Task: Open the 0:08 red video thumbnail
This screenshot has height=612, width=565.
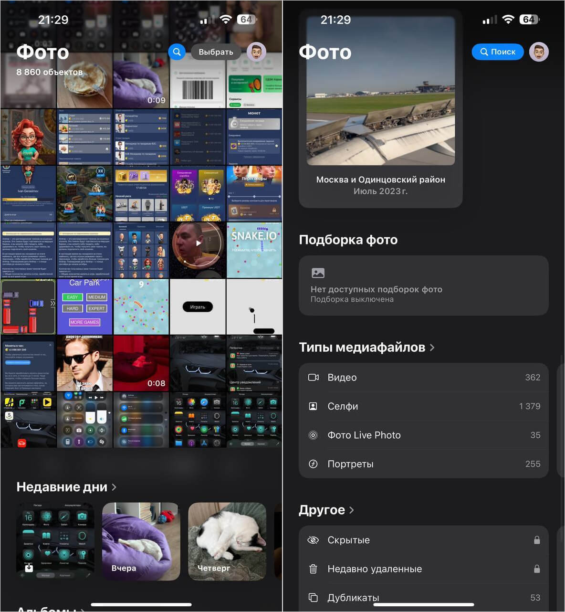Action: click(141, 363)
